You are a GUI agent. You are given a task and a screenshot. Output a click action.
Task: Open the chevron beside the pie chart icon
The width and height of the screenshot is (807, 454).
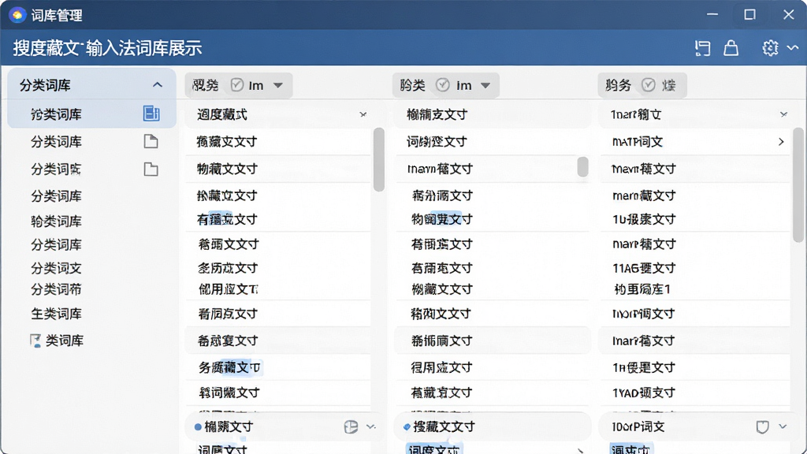pos(371,426)
